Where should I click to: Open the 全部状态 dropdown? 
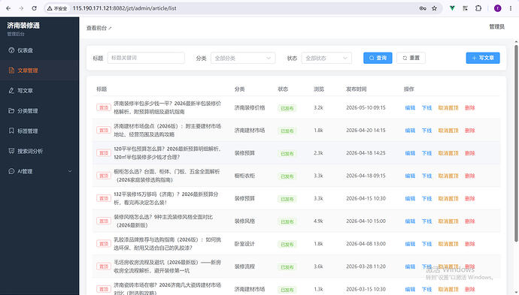(x=326, y=58)
